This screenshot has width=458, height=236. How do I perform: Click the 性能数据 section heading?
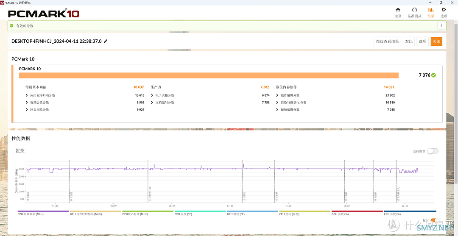click(21, 138)
